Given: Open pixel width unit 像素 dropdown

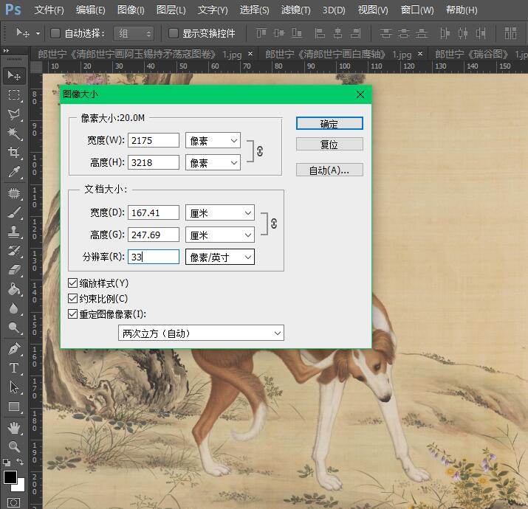Looking at the screenshot, I should (213, 141).
